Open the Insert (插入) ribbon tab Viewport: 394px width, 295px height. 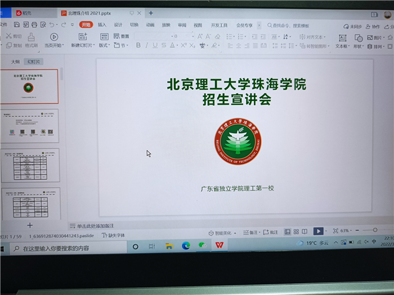[x=102, y=25]
